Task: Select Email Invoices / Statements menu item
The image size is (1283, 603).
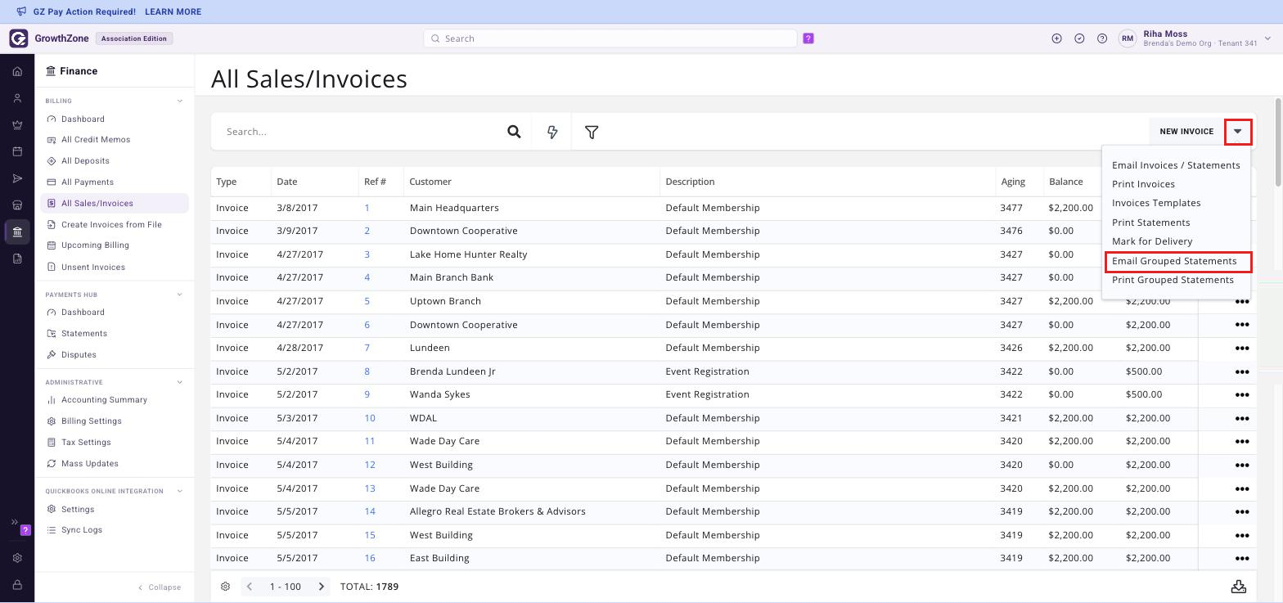Action: click(1176, 165)
